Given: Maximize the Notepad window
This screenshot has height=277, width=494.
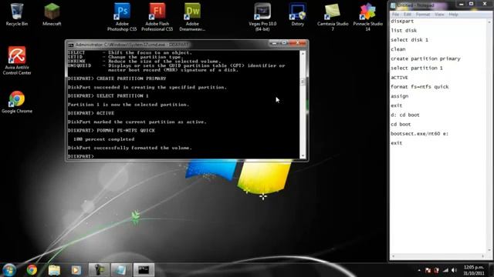Looking at the screenshot, I should (472, 4).
